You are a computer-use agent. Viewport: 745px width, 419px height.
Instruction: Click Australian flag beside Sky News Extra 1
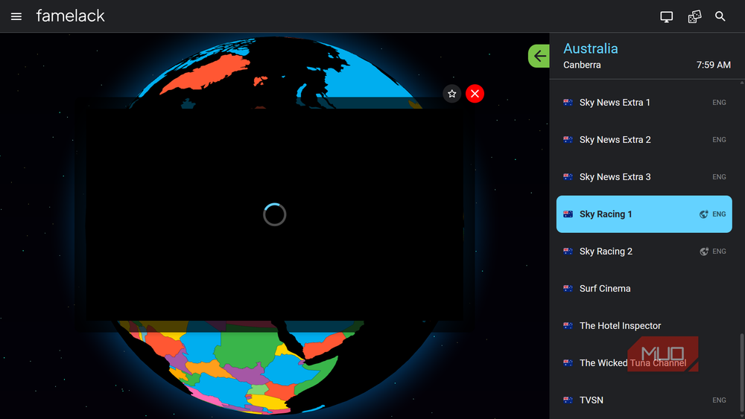click(x=568, y=103)
